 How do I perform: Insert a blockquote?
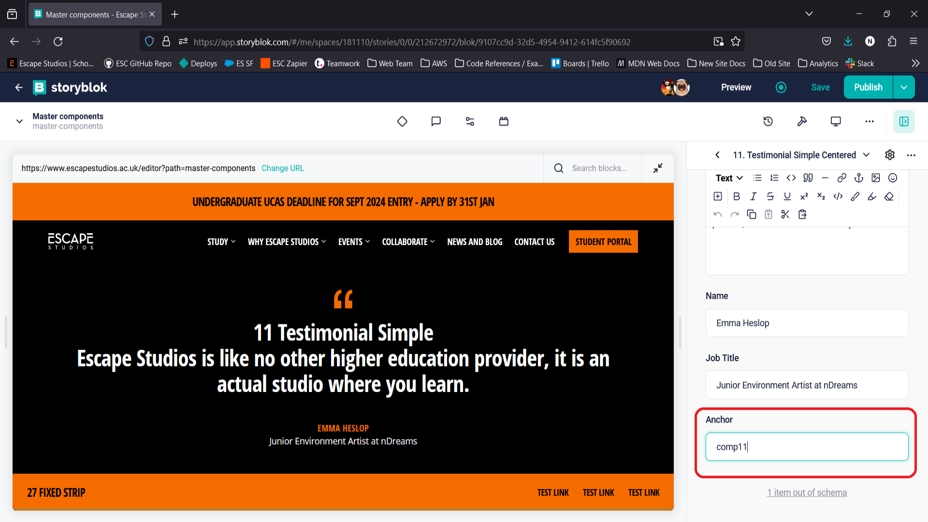point(808,178)
